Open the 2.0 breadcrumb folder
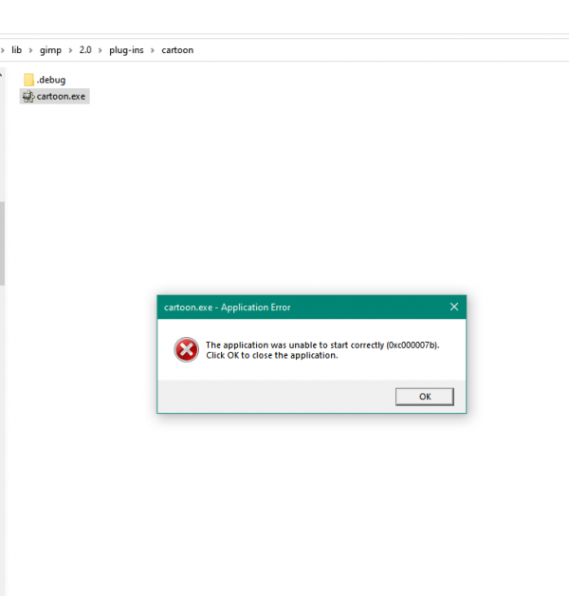 click(85, 50)
